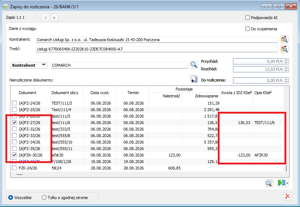Uncheck the (A)FZ-27/26 row checkbox

tap(14, 123)
